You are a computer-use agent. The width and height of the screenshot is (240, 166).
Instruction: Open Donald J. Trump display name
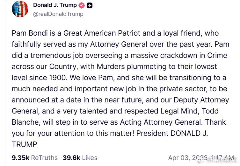(55, 5)
